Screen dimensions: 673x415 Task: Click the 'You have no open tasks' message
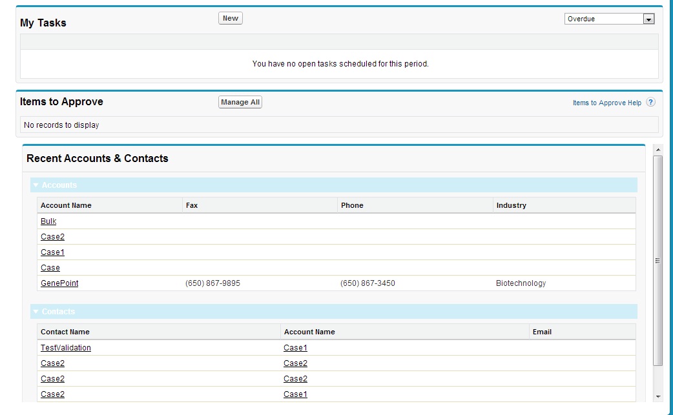click(x=340, y=63)
